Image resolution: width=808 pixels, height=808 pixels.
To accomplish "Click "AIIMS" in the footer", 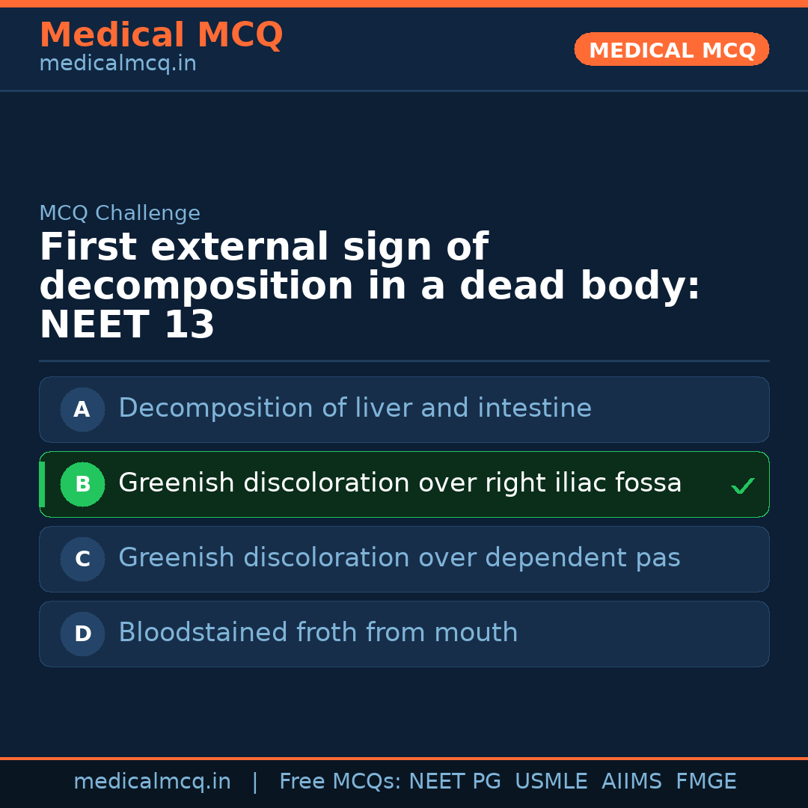I will coord(631,782).
